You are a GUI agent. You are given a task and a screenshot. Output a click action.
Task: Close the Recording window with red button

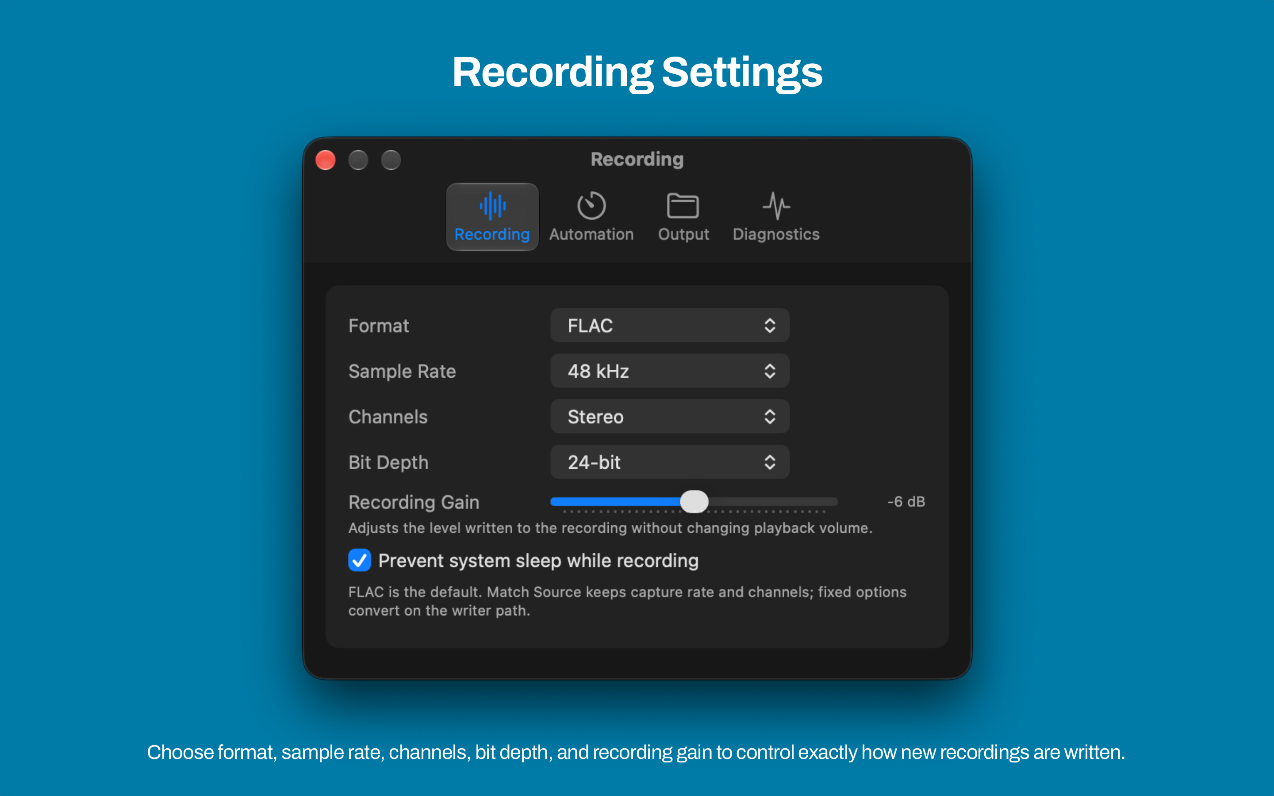pos(325,160)
